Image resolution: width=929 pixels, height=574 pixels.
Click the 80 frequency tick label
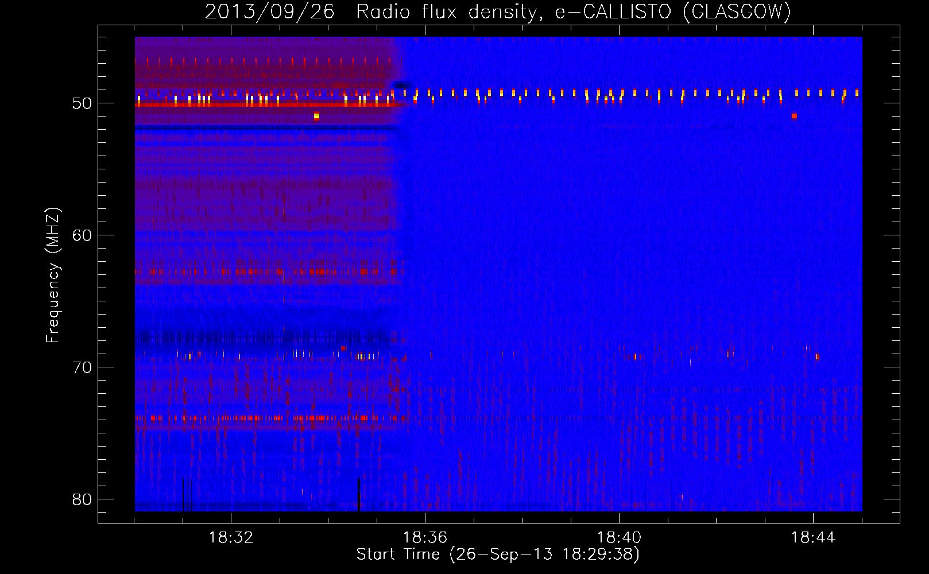tap(82, 499)
